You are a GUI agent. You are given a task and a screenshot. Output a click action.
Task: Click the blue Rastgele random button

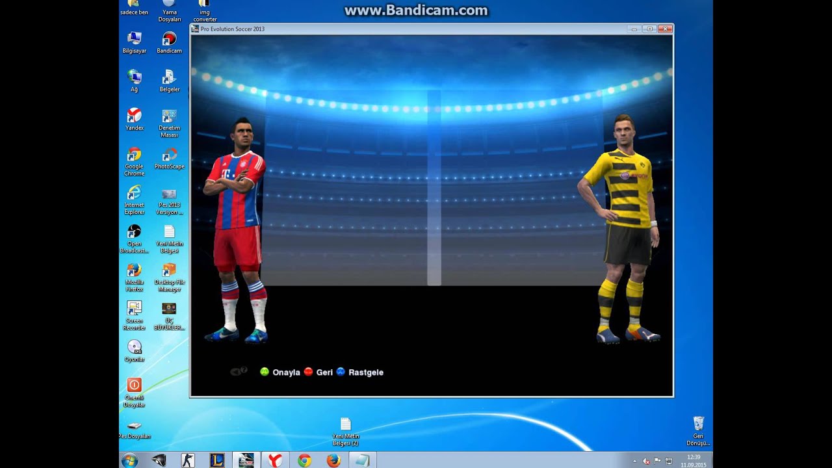click(x=359, y=372)
